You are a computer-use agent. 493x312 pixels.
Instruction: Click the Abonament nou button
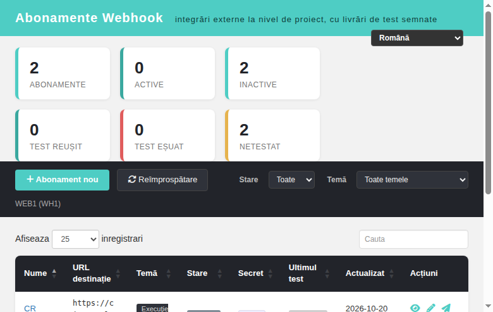click(62, 180)
